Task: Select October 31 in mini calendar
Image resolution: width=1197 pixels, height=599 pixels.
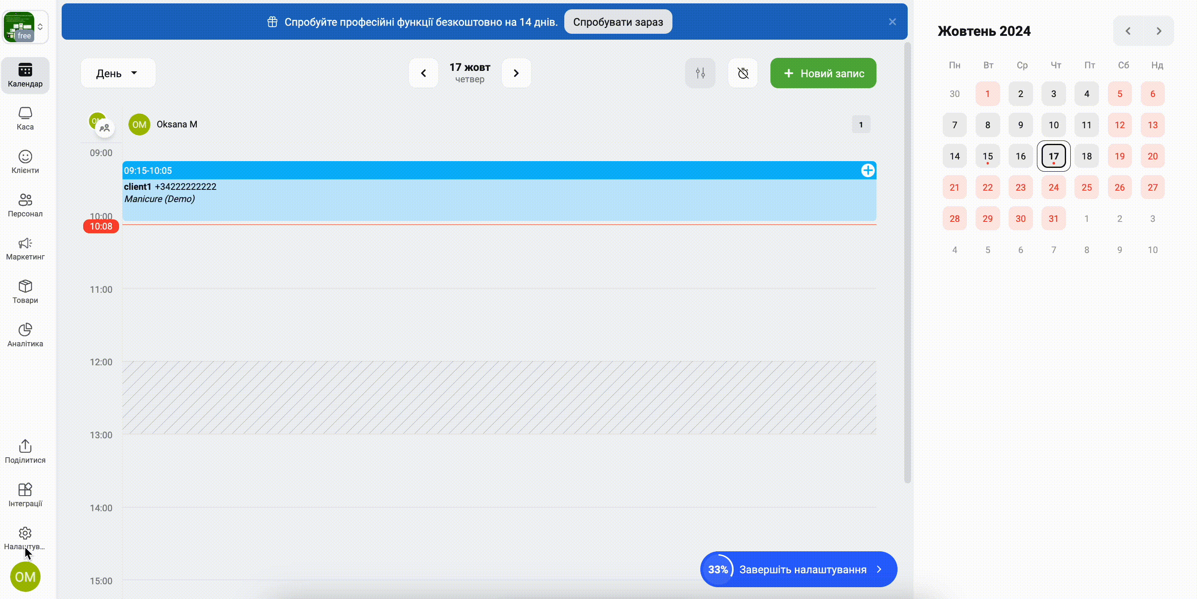Action: coord(1053,219)
